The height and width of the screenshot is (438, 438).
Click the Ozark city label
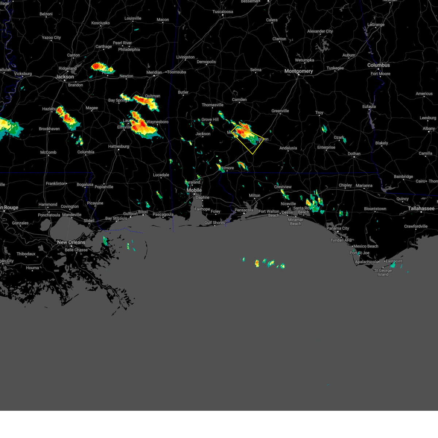coord(339,138)
